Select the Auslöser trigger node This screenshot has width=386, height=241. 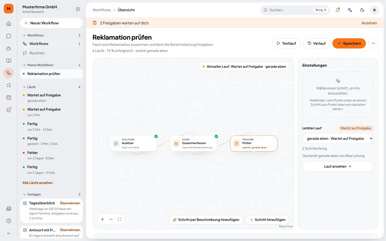(x=133, y=144)
